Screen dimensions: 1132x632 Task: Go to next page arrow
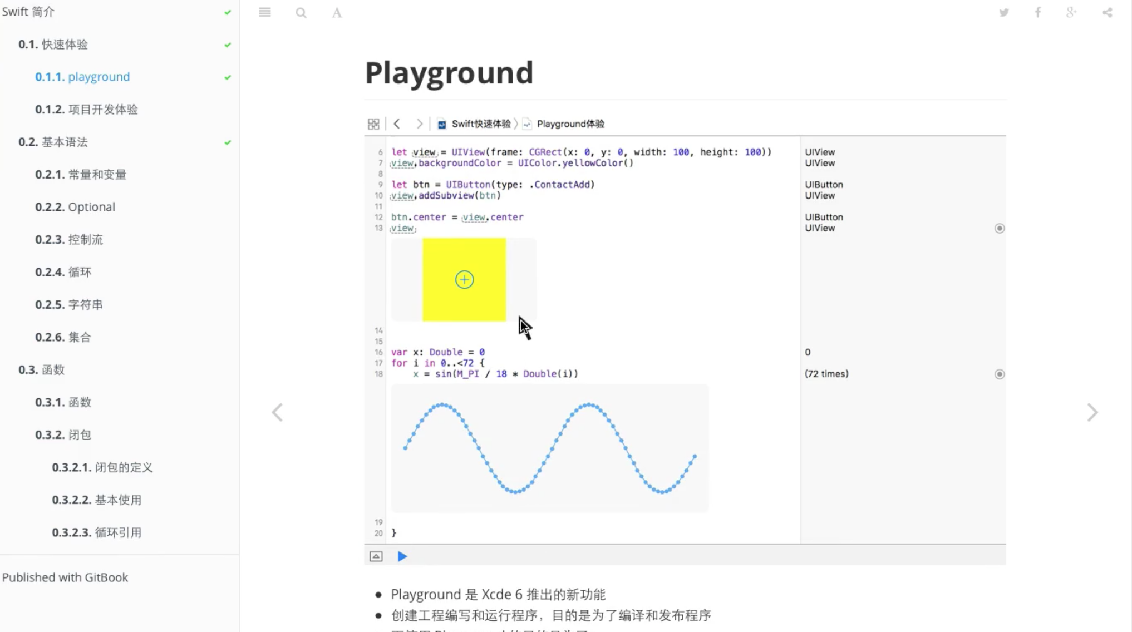(x=1092, y=412)
